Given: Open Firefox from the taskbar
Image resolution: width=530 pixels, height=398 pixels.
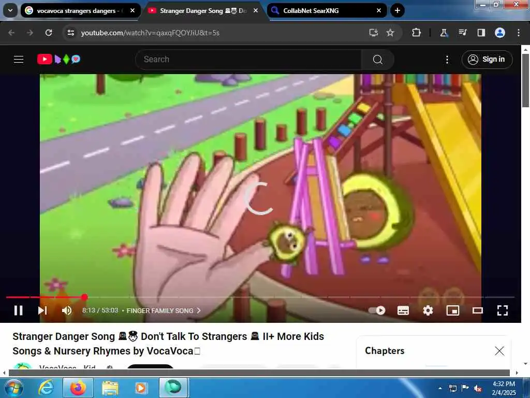Looking at the screenshot, I should [78, 388].
